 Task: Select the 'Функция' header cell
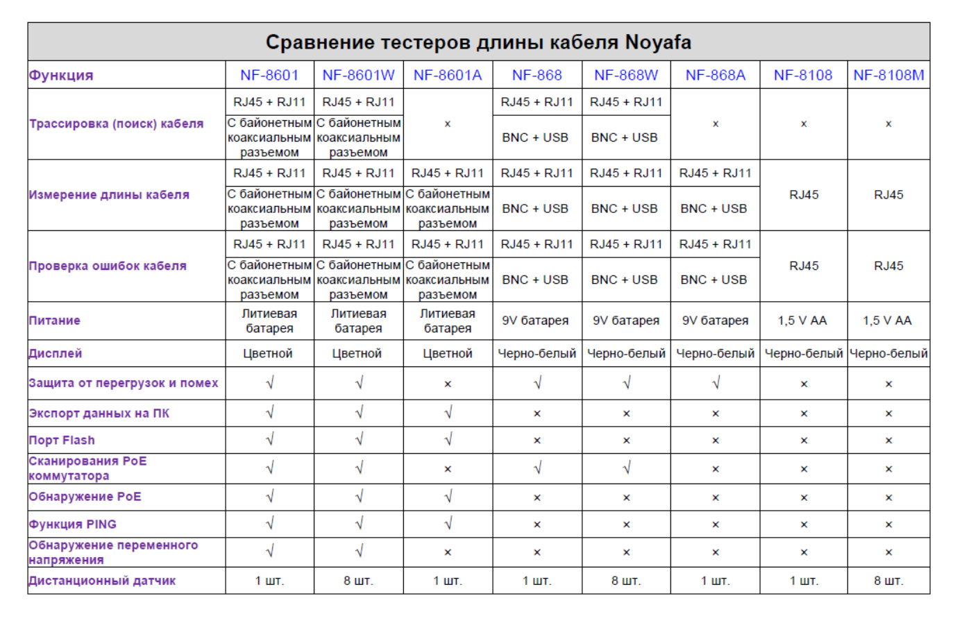pyautogui.click(x=61, y=76)
